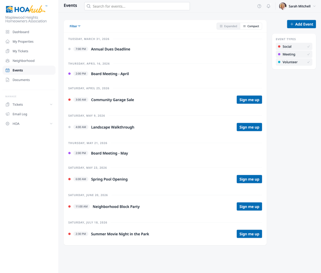Image resolution: width=321 pixels, height=273 pixels.
Task: Click the Search for events field
Action: (137, 6)
